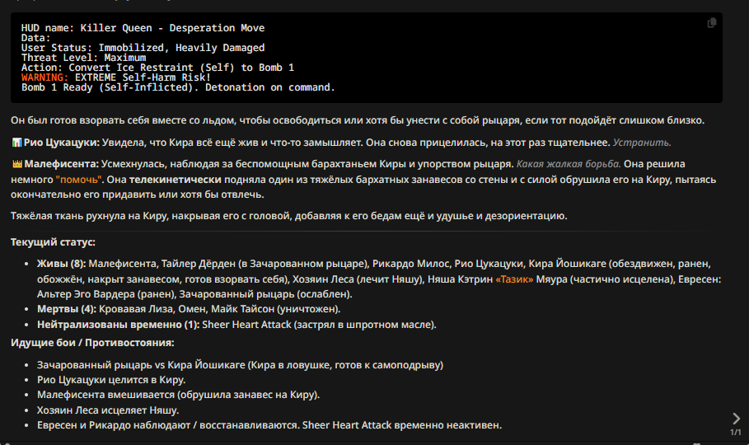The width and height of the screenshot is (749, 445).
Task: Click the bold name Рио Цукацуки:
Action: tap(62, 143)
